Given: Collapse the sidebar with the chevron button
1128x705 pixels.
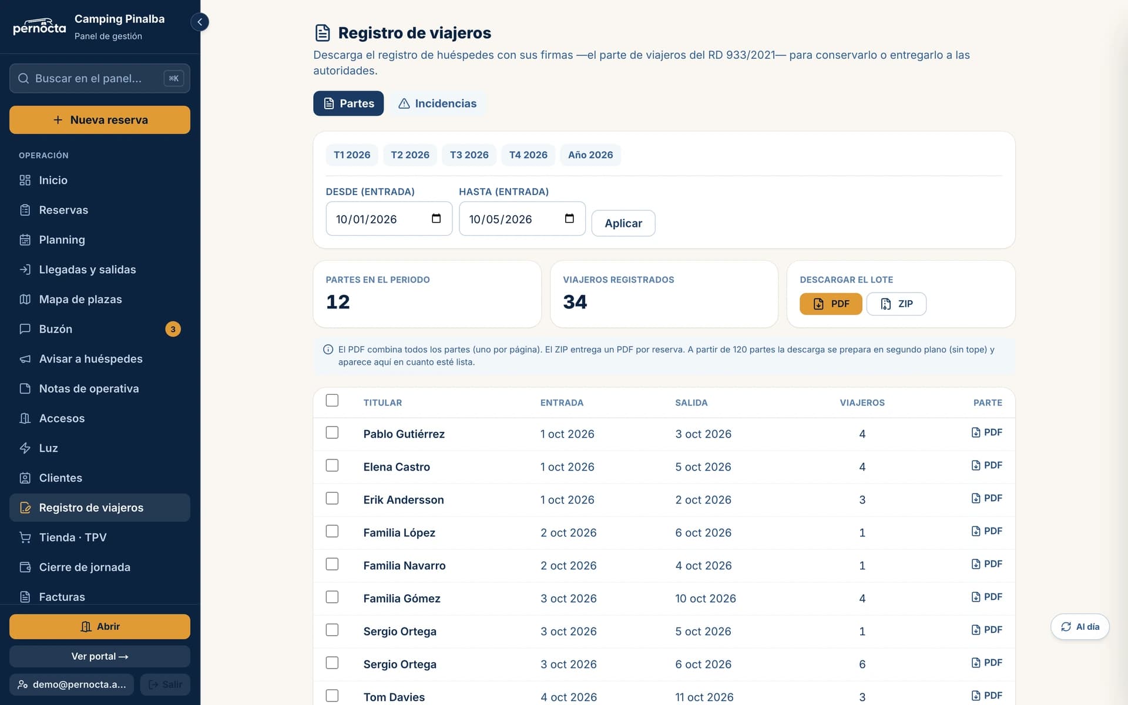Looking at the screenshot, I should pyautogui.click(x=200, y=22).
